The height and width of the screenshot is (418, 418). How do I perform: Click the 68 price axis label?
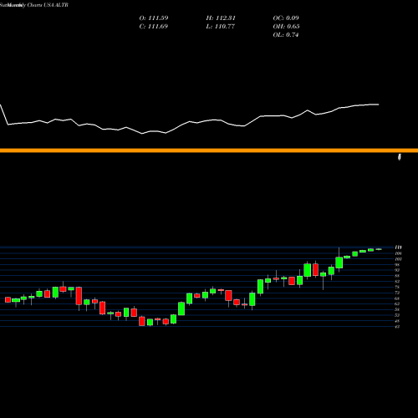point(397,298)
